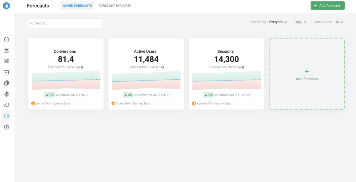
Task: Click info icon on Active Users forecast
Action: click(x=163, y=67)
